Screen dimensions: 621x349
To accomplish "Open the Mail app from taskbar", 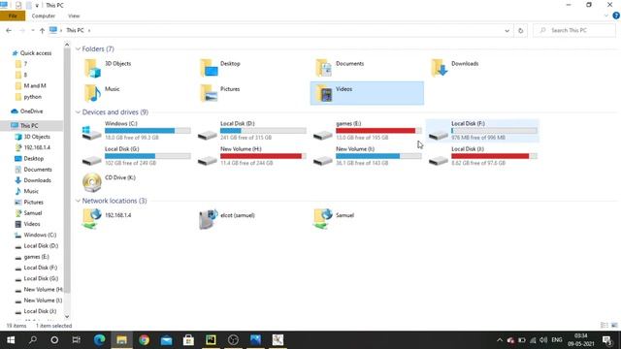I will (166, 340).
